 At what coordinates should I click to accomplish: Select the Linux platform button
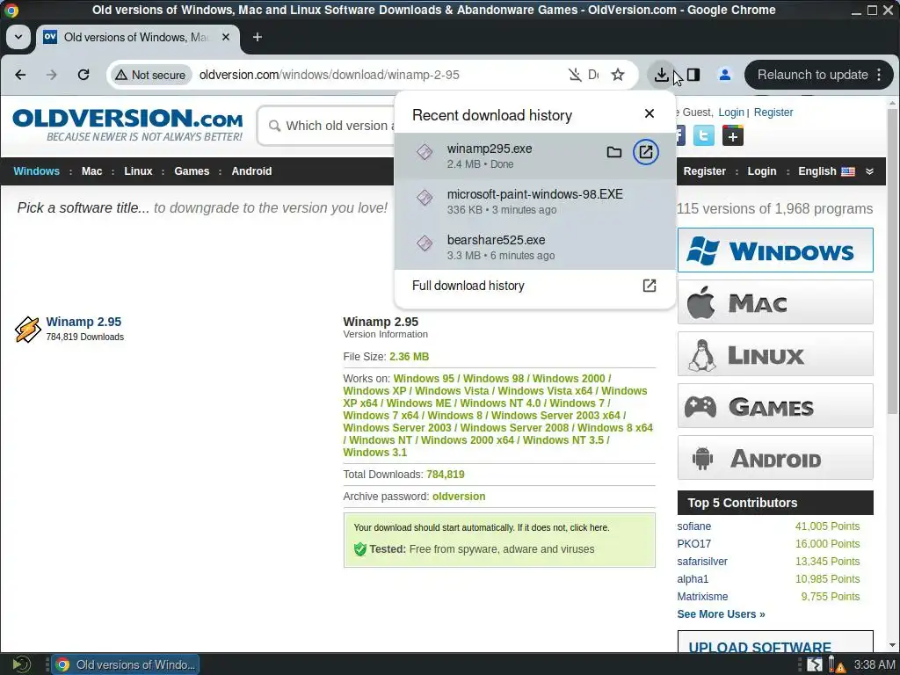[x=775, y=354]
